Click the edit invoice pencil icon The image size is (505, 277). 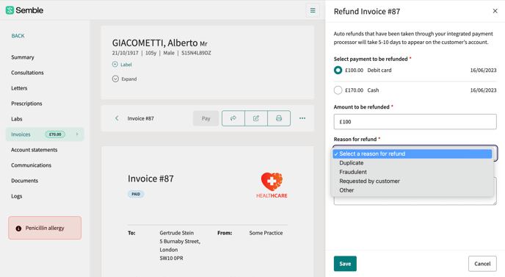coord(256,118)
